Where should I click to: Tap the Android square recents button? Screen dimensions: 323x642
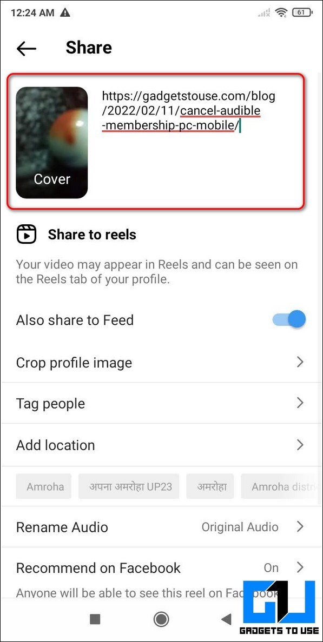95,619
